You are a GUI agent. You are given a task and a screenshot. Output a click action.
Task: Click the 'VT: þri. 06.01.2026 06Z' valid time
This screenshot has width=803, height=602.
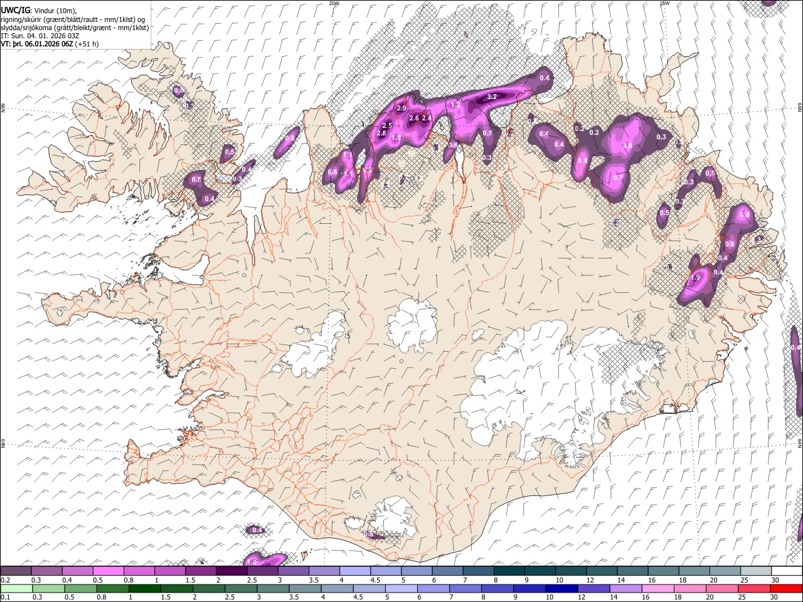[x=37, y=44]
